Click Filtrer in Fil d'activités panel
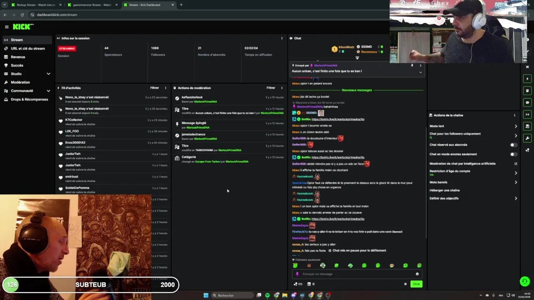Image resolution: width=534 pixels, height=300 pixels. point(155,88)
